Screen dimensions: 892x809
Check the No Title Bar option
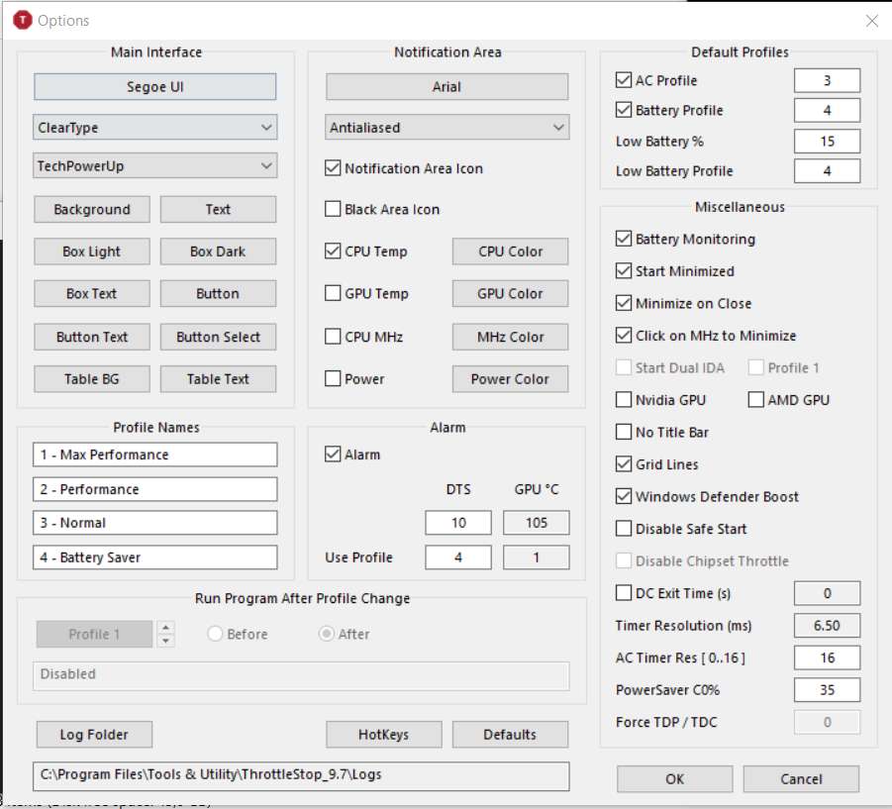[x=624, y=433]
